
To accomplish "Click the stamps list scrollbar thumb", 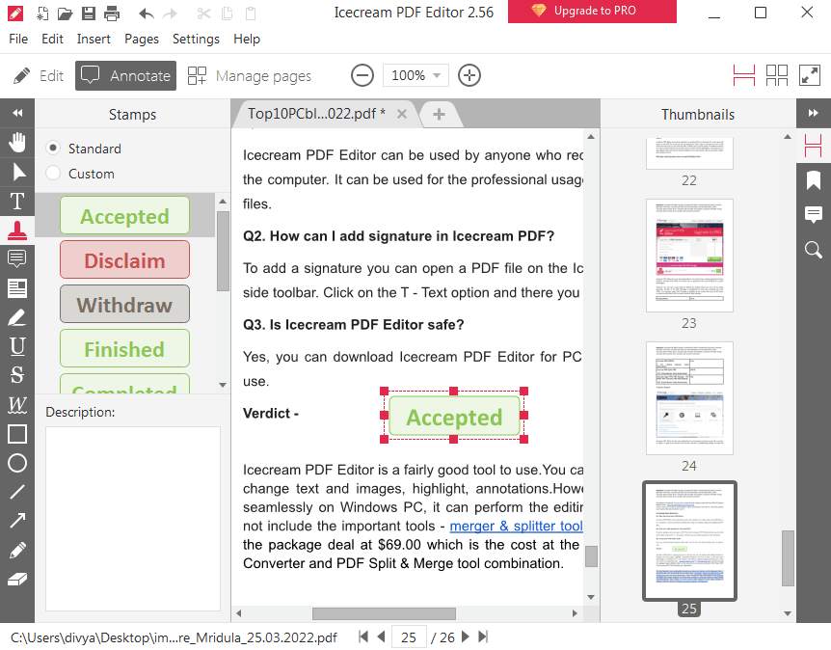I will tap(223, 251).
